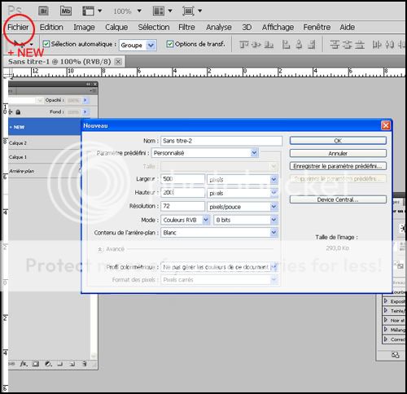Image resolution: width=407 pixels, height=394 pixels.
Task: Open the Image menu
Action: (x=84, y=27)
